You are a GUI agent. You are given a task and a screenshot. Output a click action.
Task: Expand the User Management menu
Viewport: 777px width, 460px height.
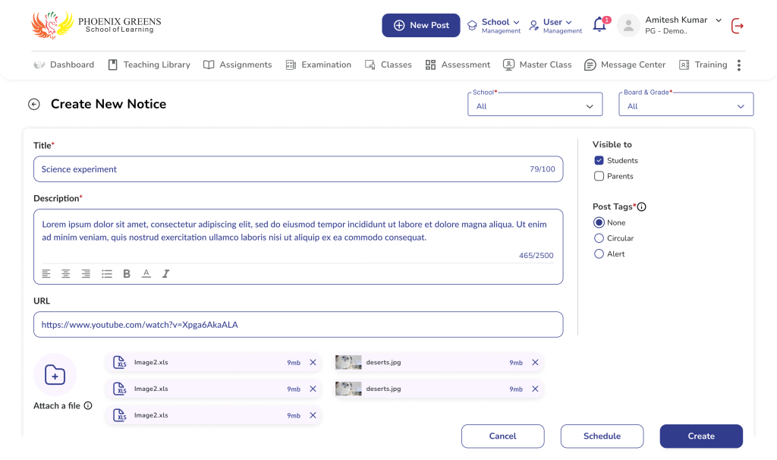[556, 25]
